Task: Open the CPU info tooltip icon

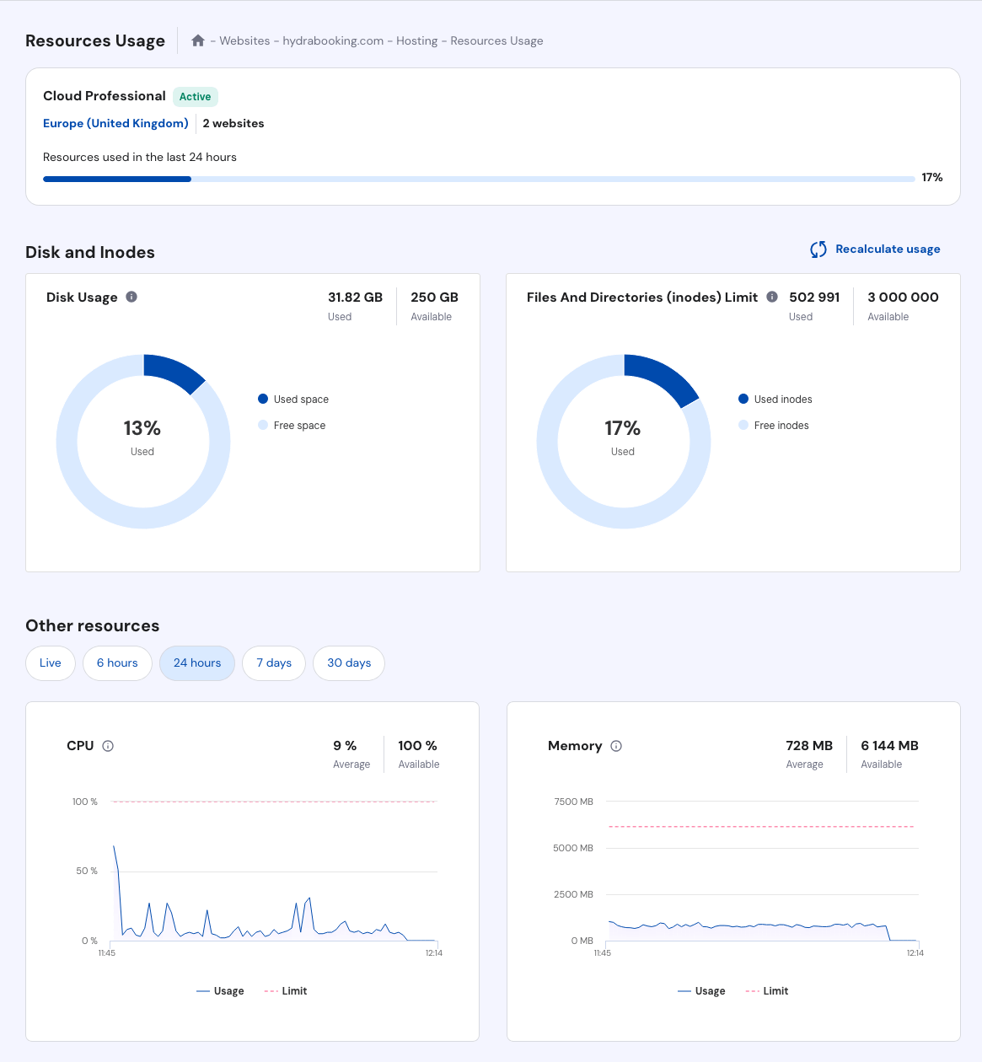Action: click(108, 746)
